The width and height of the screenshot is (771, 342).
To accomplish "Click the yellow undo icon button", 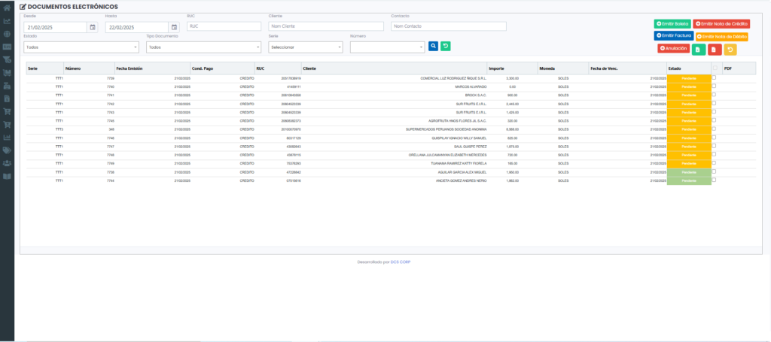I will (730, 50).
